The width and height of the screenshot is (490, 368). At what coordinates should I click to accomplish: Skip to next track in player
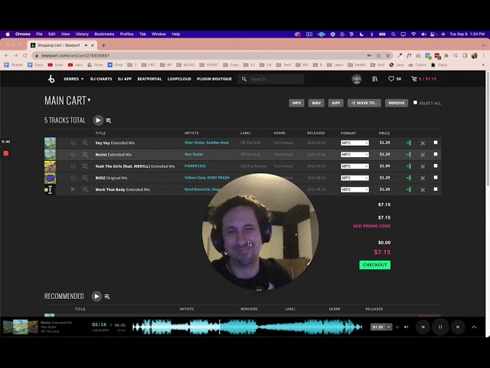458,327
